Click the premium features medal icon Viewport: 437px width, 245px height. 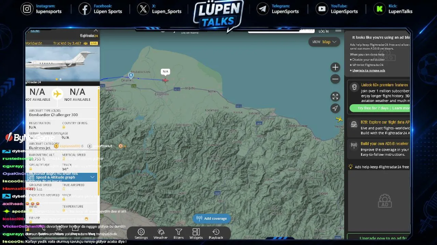click(x=354, y=87)
